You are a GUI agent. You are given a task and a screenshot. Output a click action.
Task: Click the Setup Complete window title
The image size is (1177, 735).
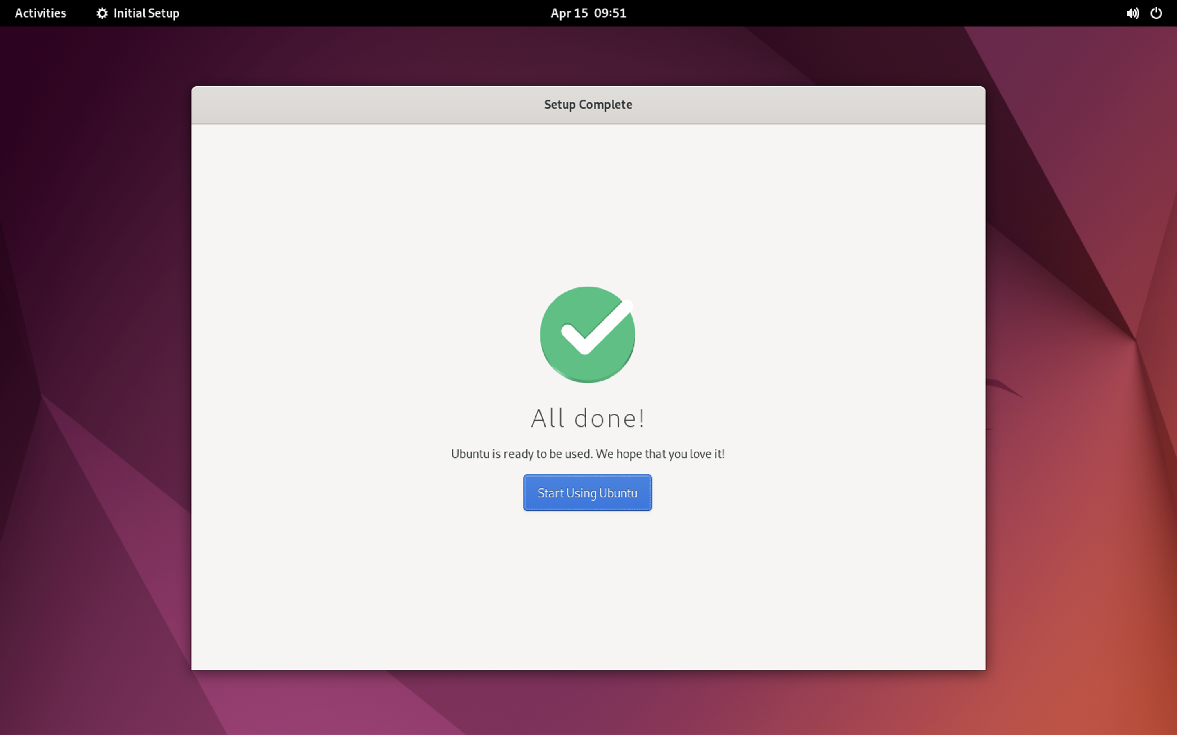(x=588, y=105)
